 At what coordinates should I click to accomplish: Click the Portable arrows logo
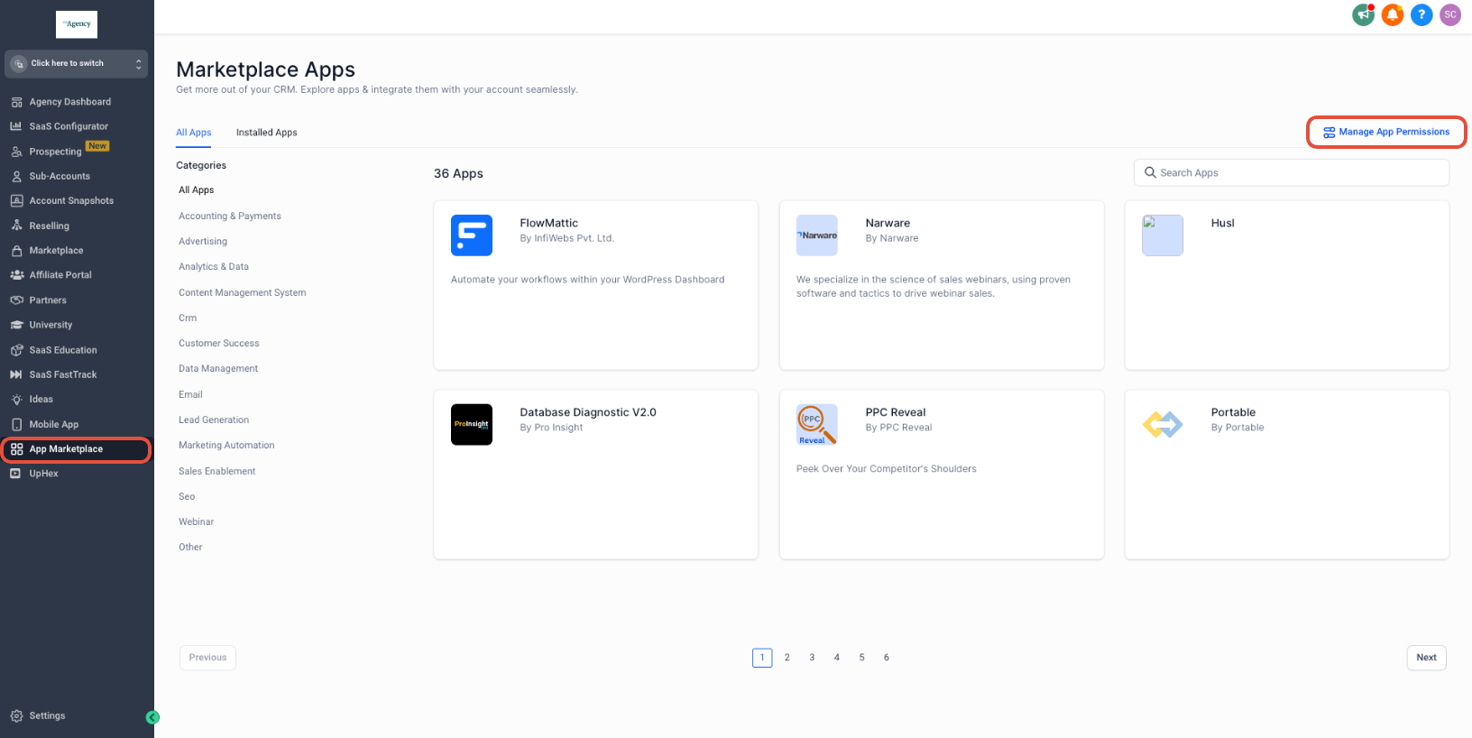coord(1163,424)
